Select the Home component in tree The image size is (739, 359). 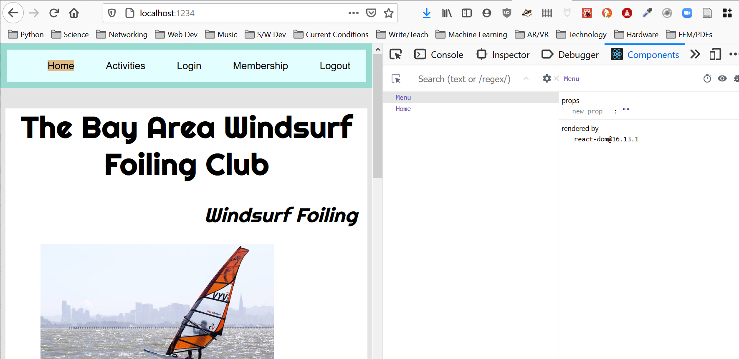(403, 109)
